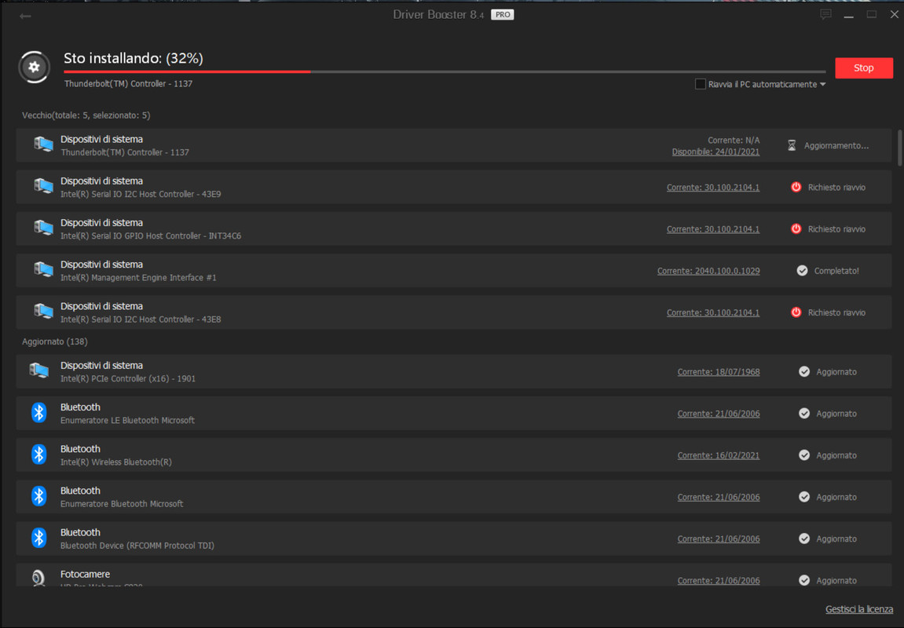Click the PRO badge in title bar
The image size is (904, 628).
pos(502,15)
